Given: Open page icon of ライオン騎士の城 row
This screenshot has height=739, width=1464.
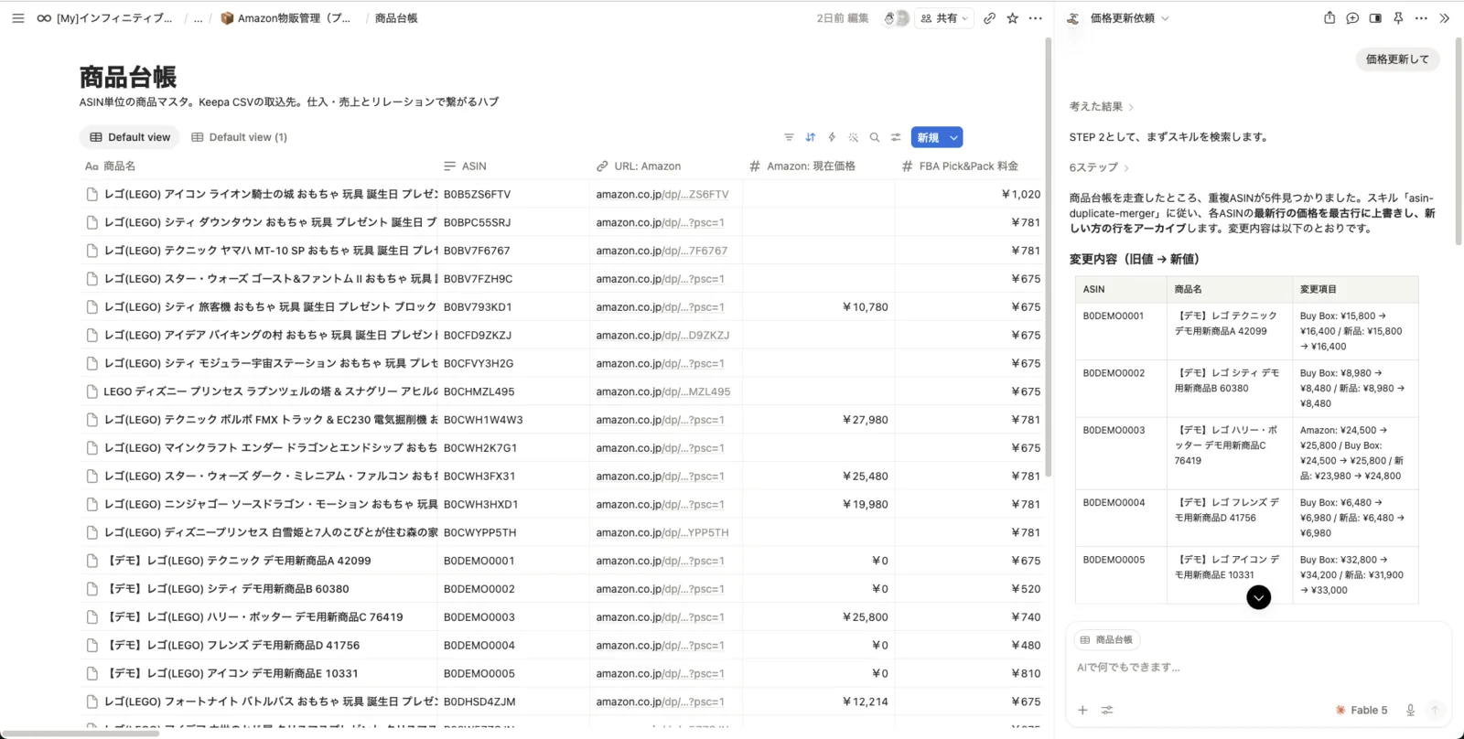Looking at the screenshot, I should tap(91, 194).
